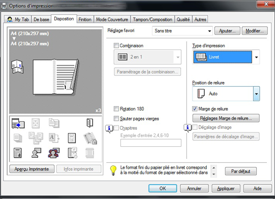Screen dimensions: 275x199
Task: Click the single user speech bubble icon
Action: [x=36, y=153]
